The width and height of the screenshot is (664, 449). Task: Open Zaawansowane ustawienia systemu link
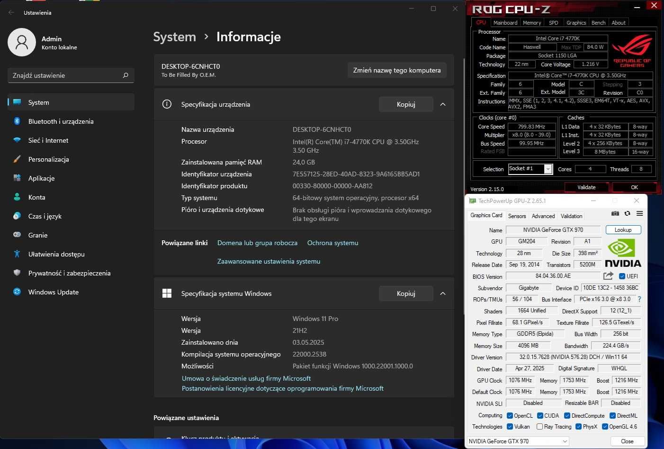coord(269,261)
